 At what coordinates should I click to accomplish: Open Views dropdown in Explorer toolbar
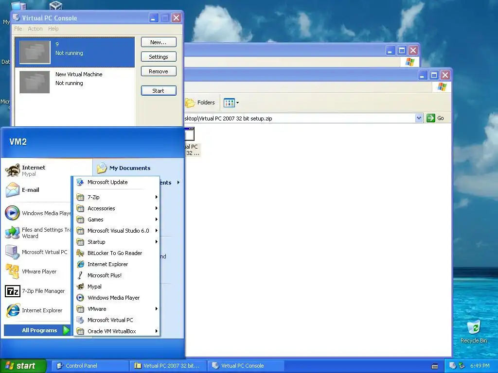tap(231, 102)
